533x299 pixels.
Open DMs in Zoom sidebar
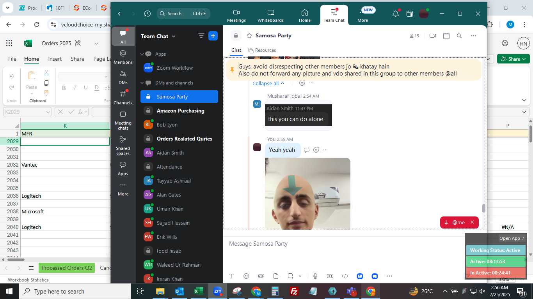pyautogui.click(x=123, y=77)
